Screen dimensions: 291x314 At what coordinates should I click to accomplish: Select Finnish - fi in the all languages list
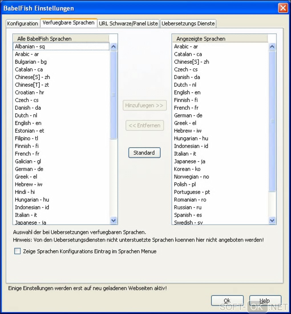[x=61, y=146]
